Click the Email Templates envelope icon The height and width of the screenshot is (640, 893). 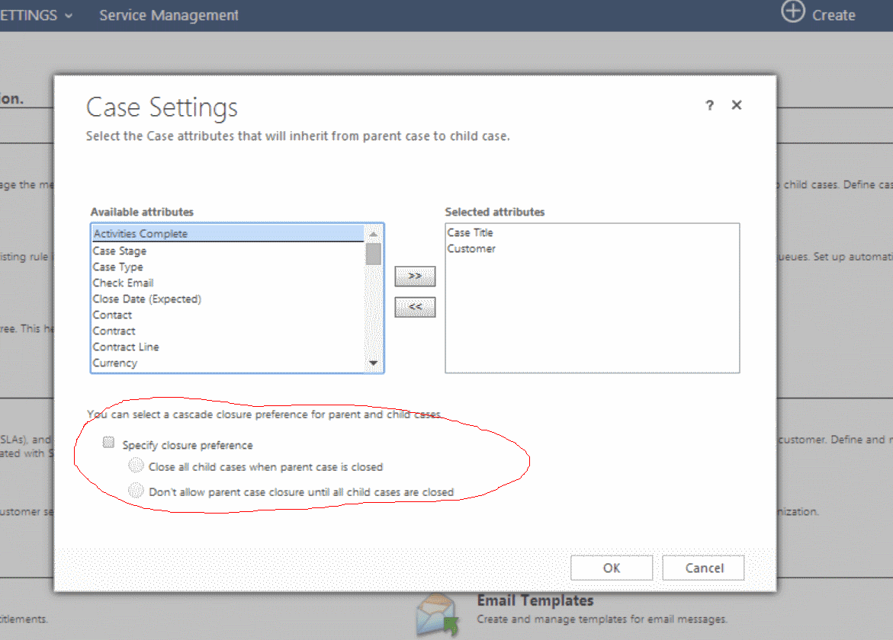point(438,615)
